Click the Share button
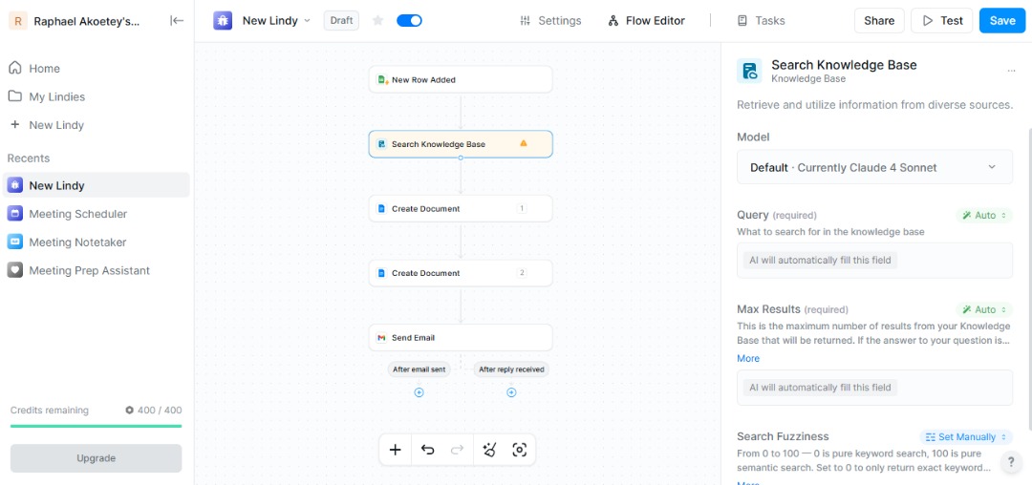Image resolution: width=1032 pixels, height=485 pixels. point(879,20)
